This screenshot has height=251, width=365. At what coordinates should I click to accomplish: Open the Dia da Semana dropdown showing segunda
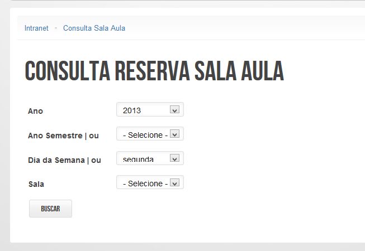point(150,158)
